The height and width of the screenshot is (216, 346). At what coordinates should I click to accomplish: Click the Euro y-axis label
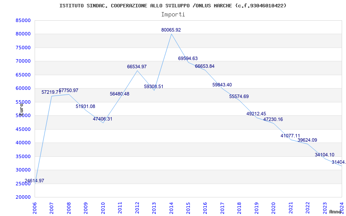tap(21, 109)
